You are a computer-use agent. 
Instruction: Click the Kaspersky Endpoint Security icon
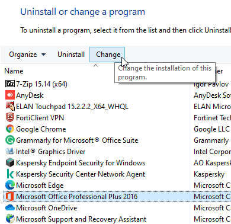pyautogui.click(x=10, y=163)
